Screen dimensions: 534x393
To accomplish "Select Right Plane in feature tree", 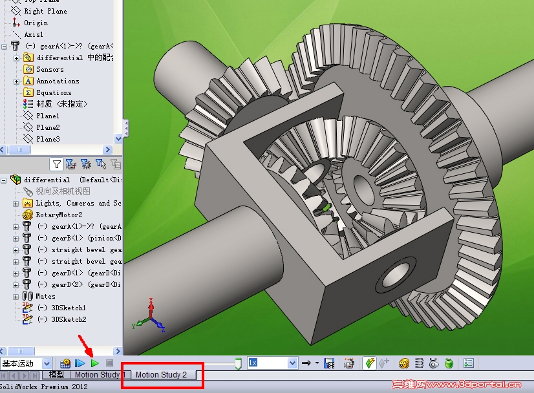I will pos(45,11).
